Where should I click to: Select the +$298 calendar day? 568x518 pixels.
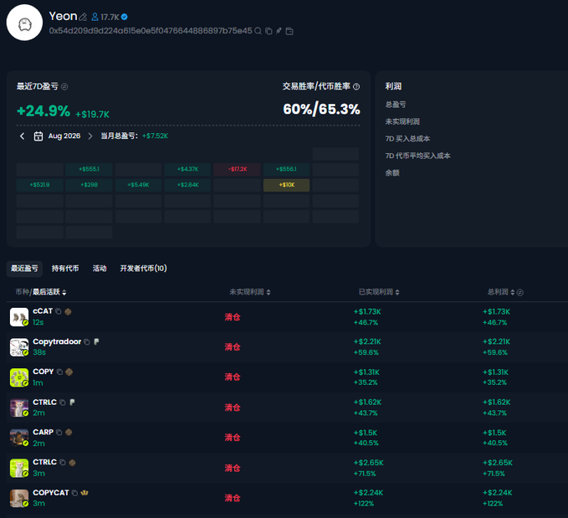[90, 185]
